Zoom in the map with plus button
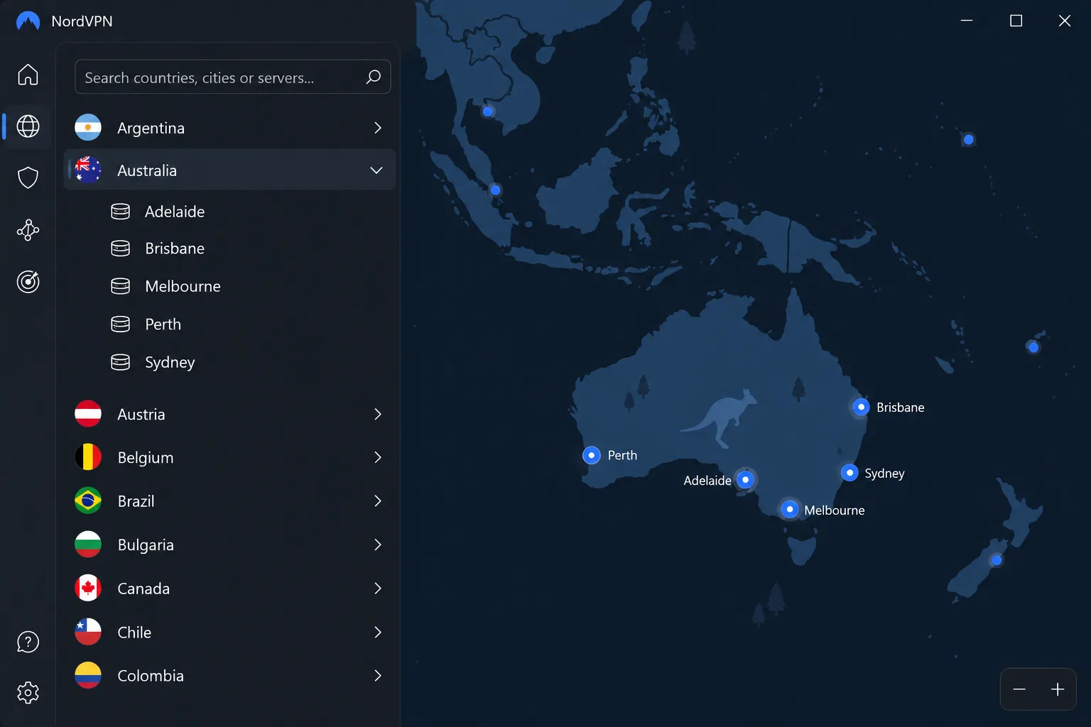 click(1058, 689)
